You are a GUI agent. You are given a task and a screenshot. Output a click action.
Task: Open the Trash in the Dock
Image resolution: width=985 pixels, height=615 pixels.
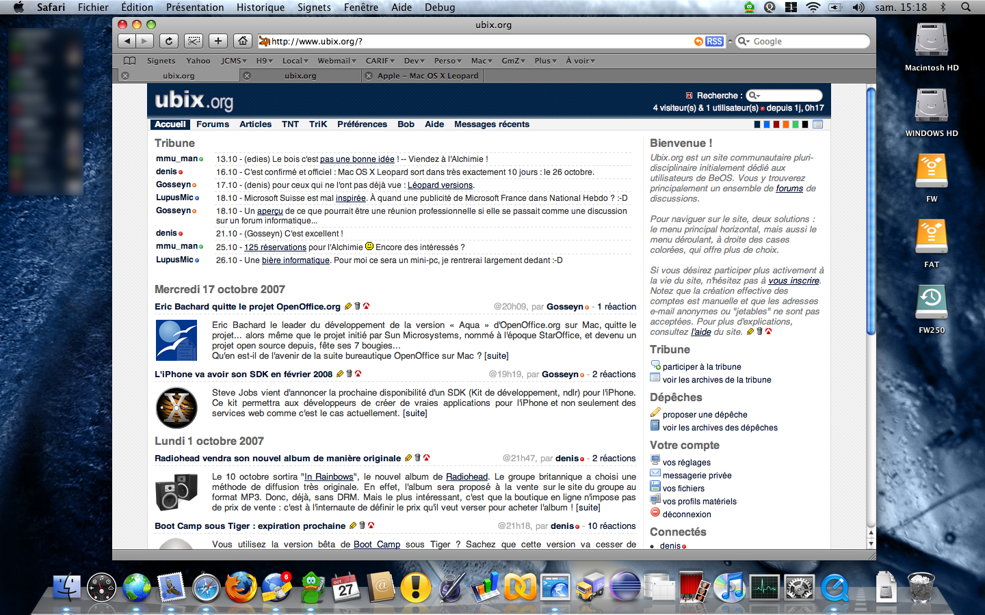921,587
